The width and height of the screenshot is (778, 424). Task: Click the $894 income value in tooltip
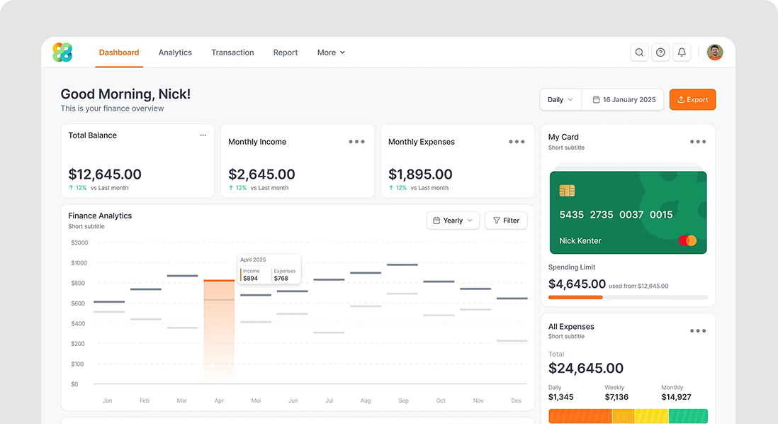pyautogui.click(x=251, y=279)
